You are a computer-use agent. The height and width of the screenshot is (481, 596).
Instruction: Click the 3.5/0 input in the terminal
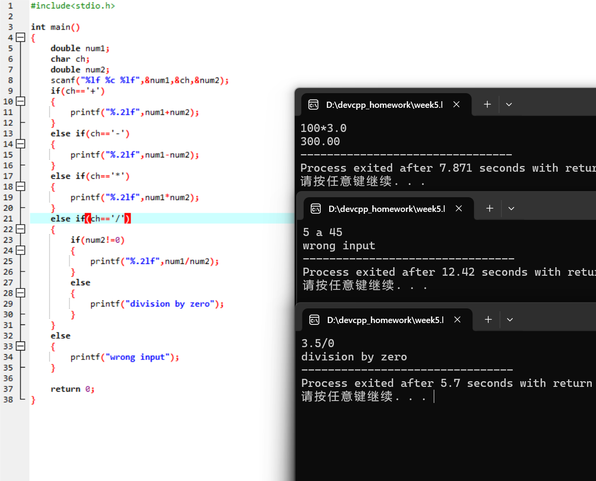318,343
